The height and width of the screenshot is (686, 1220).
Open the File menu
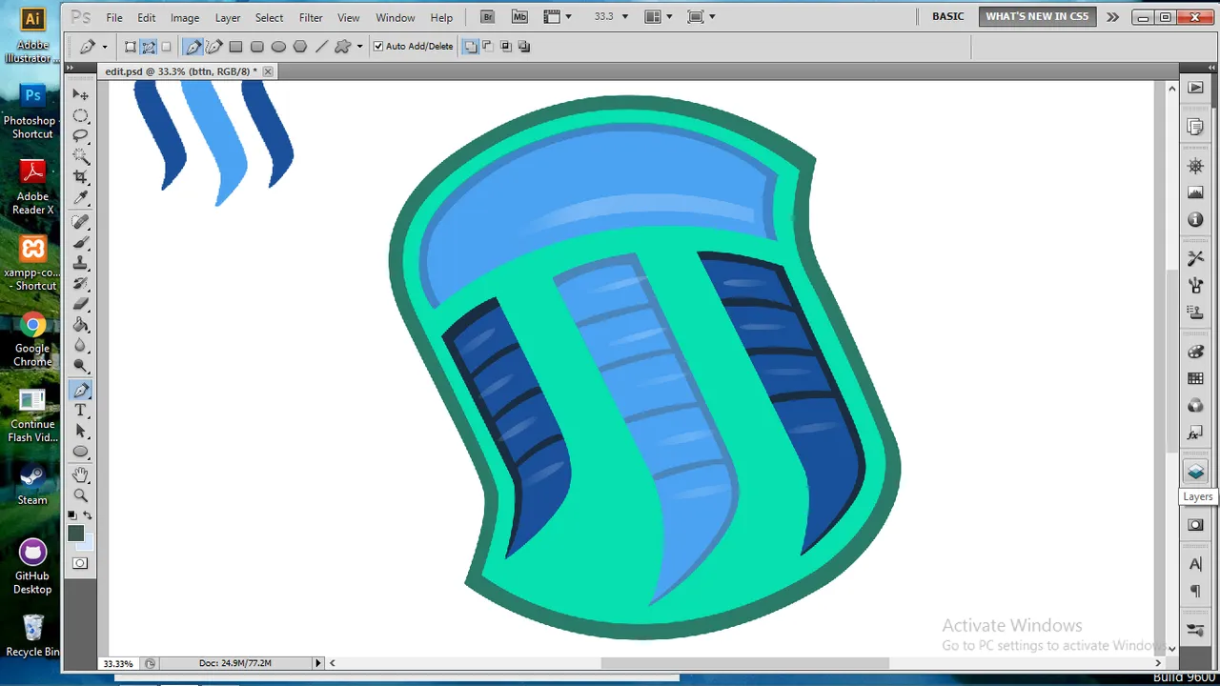pos(114,17)
